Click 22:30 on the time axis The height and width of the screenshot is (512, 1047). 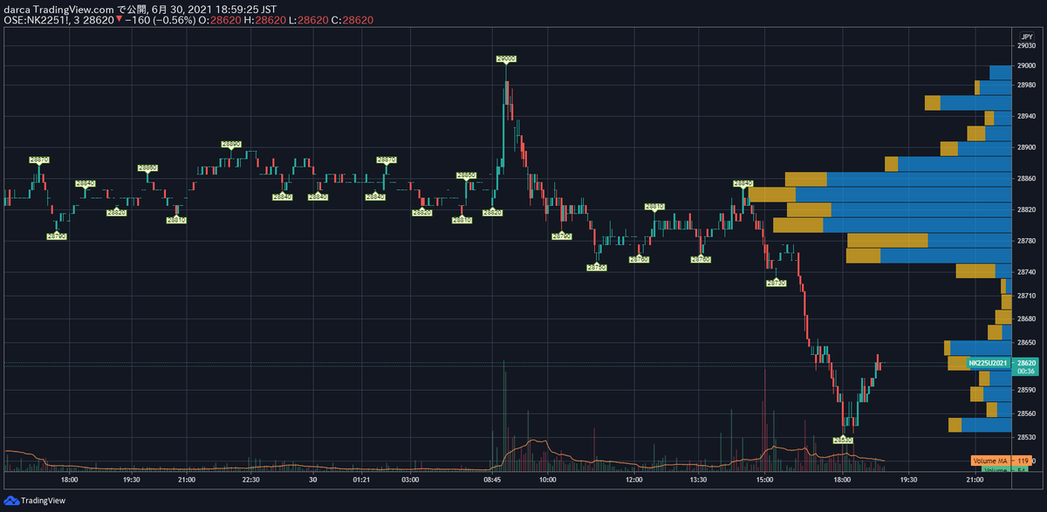pos(251,480)
